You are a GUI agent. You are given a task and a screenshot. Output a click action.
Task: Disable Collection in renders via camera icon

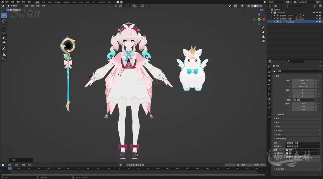[320, 13]
